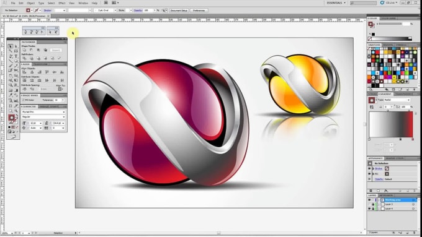Image resolution: width=422 pixels, height=237 pixels.
Task: Switch to the Symbols tab
Action: tap(402, 45)
